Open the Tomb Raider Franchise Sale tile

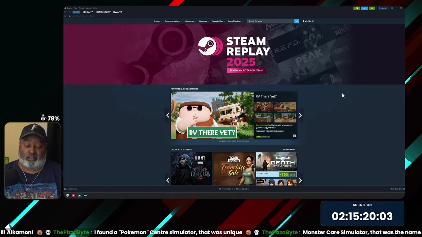point(234,169)
